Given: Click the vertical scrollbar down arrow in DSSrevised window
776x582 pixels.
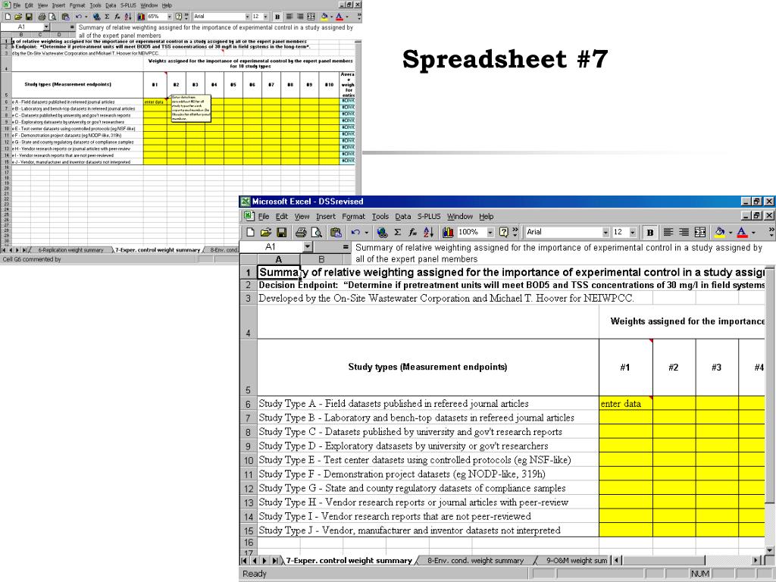Looking at the screenshot, I should pos(770,550).
